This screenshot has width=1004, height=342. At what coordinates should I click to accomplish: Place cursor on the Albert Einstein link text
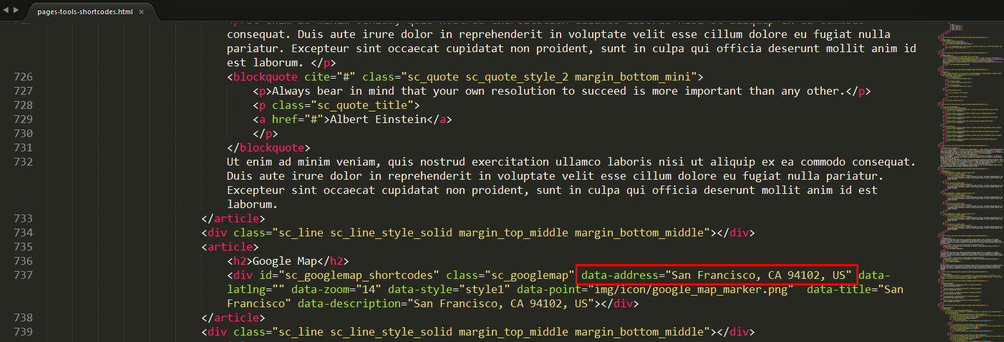click(378, 120)
